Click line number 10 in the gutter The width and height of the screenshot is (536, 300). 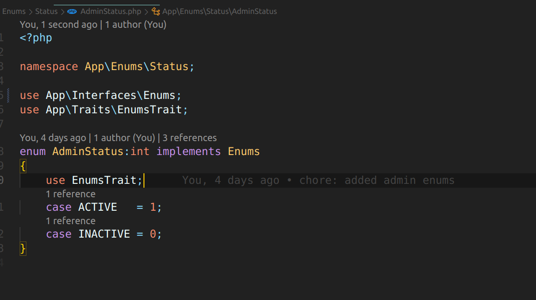[x=2, y=180]
